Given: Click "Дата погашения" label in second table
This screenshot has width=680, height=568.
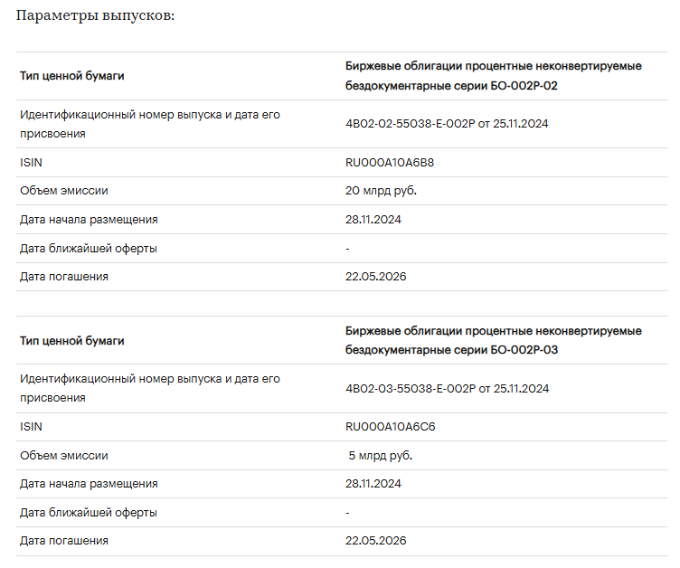Looking at the screenshot, I should tap(64, 541).
